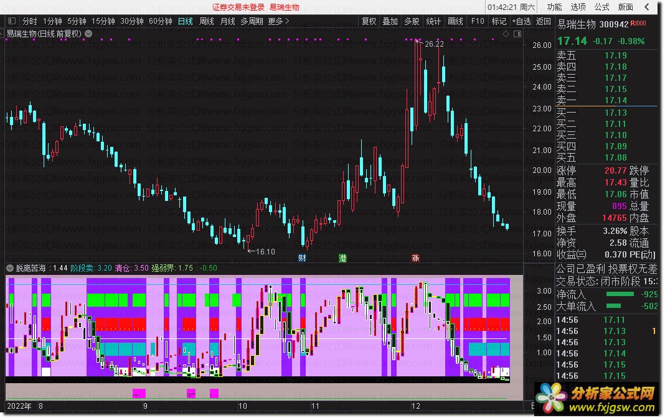Click the 净流入 value -925

pos(649,294)
